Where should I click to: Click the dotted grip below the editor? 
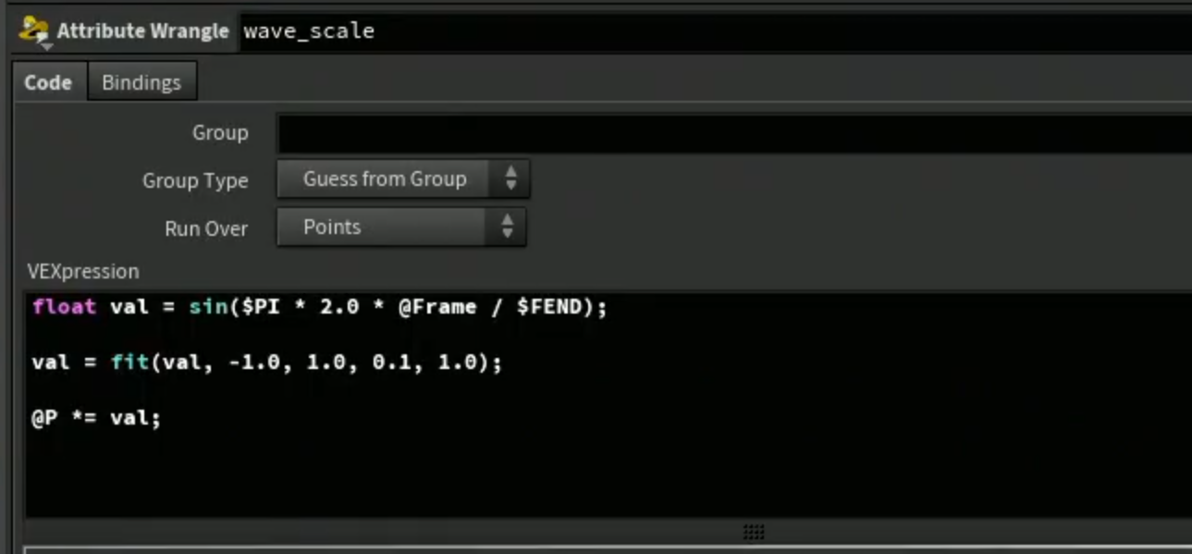click(754, 532)
